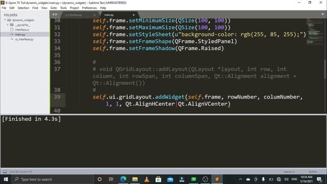Show hidden system tray icons
This screenshot has height=184, width=327.
[x=241, y=179]
